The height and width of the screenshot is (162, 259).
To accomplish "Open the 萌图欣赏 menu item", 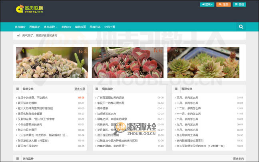I will (x=80, y=27).
